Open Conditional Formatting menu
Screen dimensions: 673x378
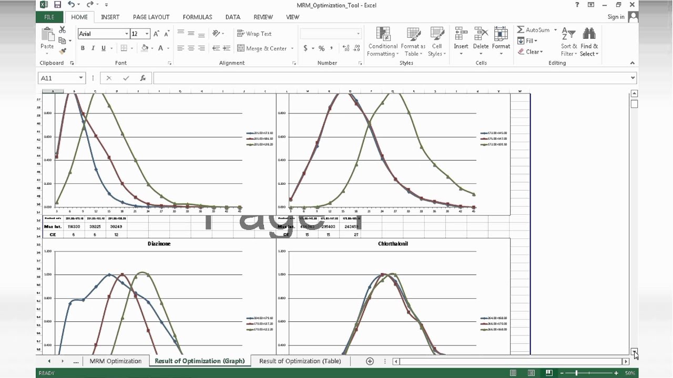(x=383, y=41)
